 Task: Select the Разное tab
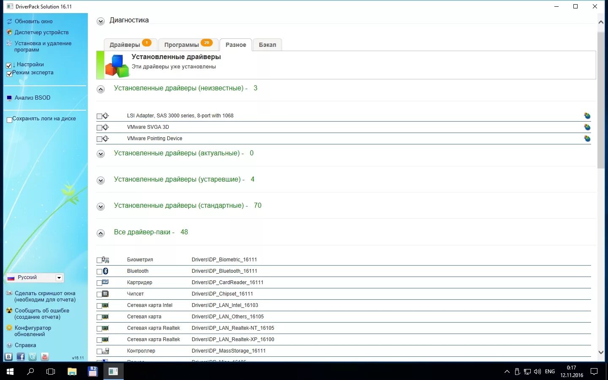pos(236,44)
